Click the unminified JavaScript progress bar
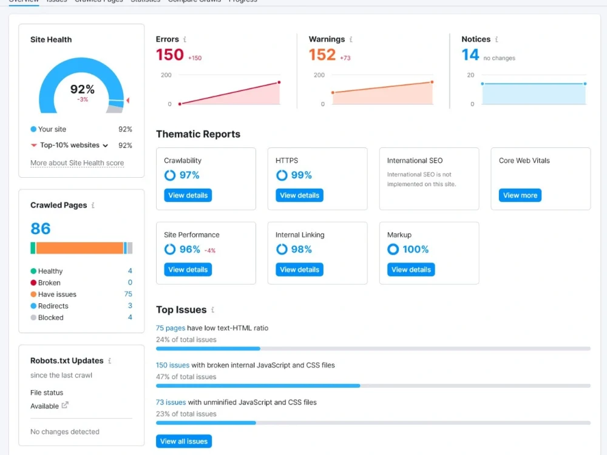 click(x=373, y=423)
